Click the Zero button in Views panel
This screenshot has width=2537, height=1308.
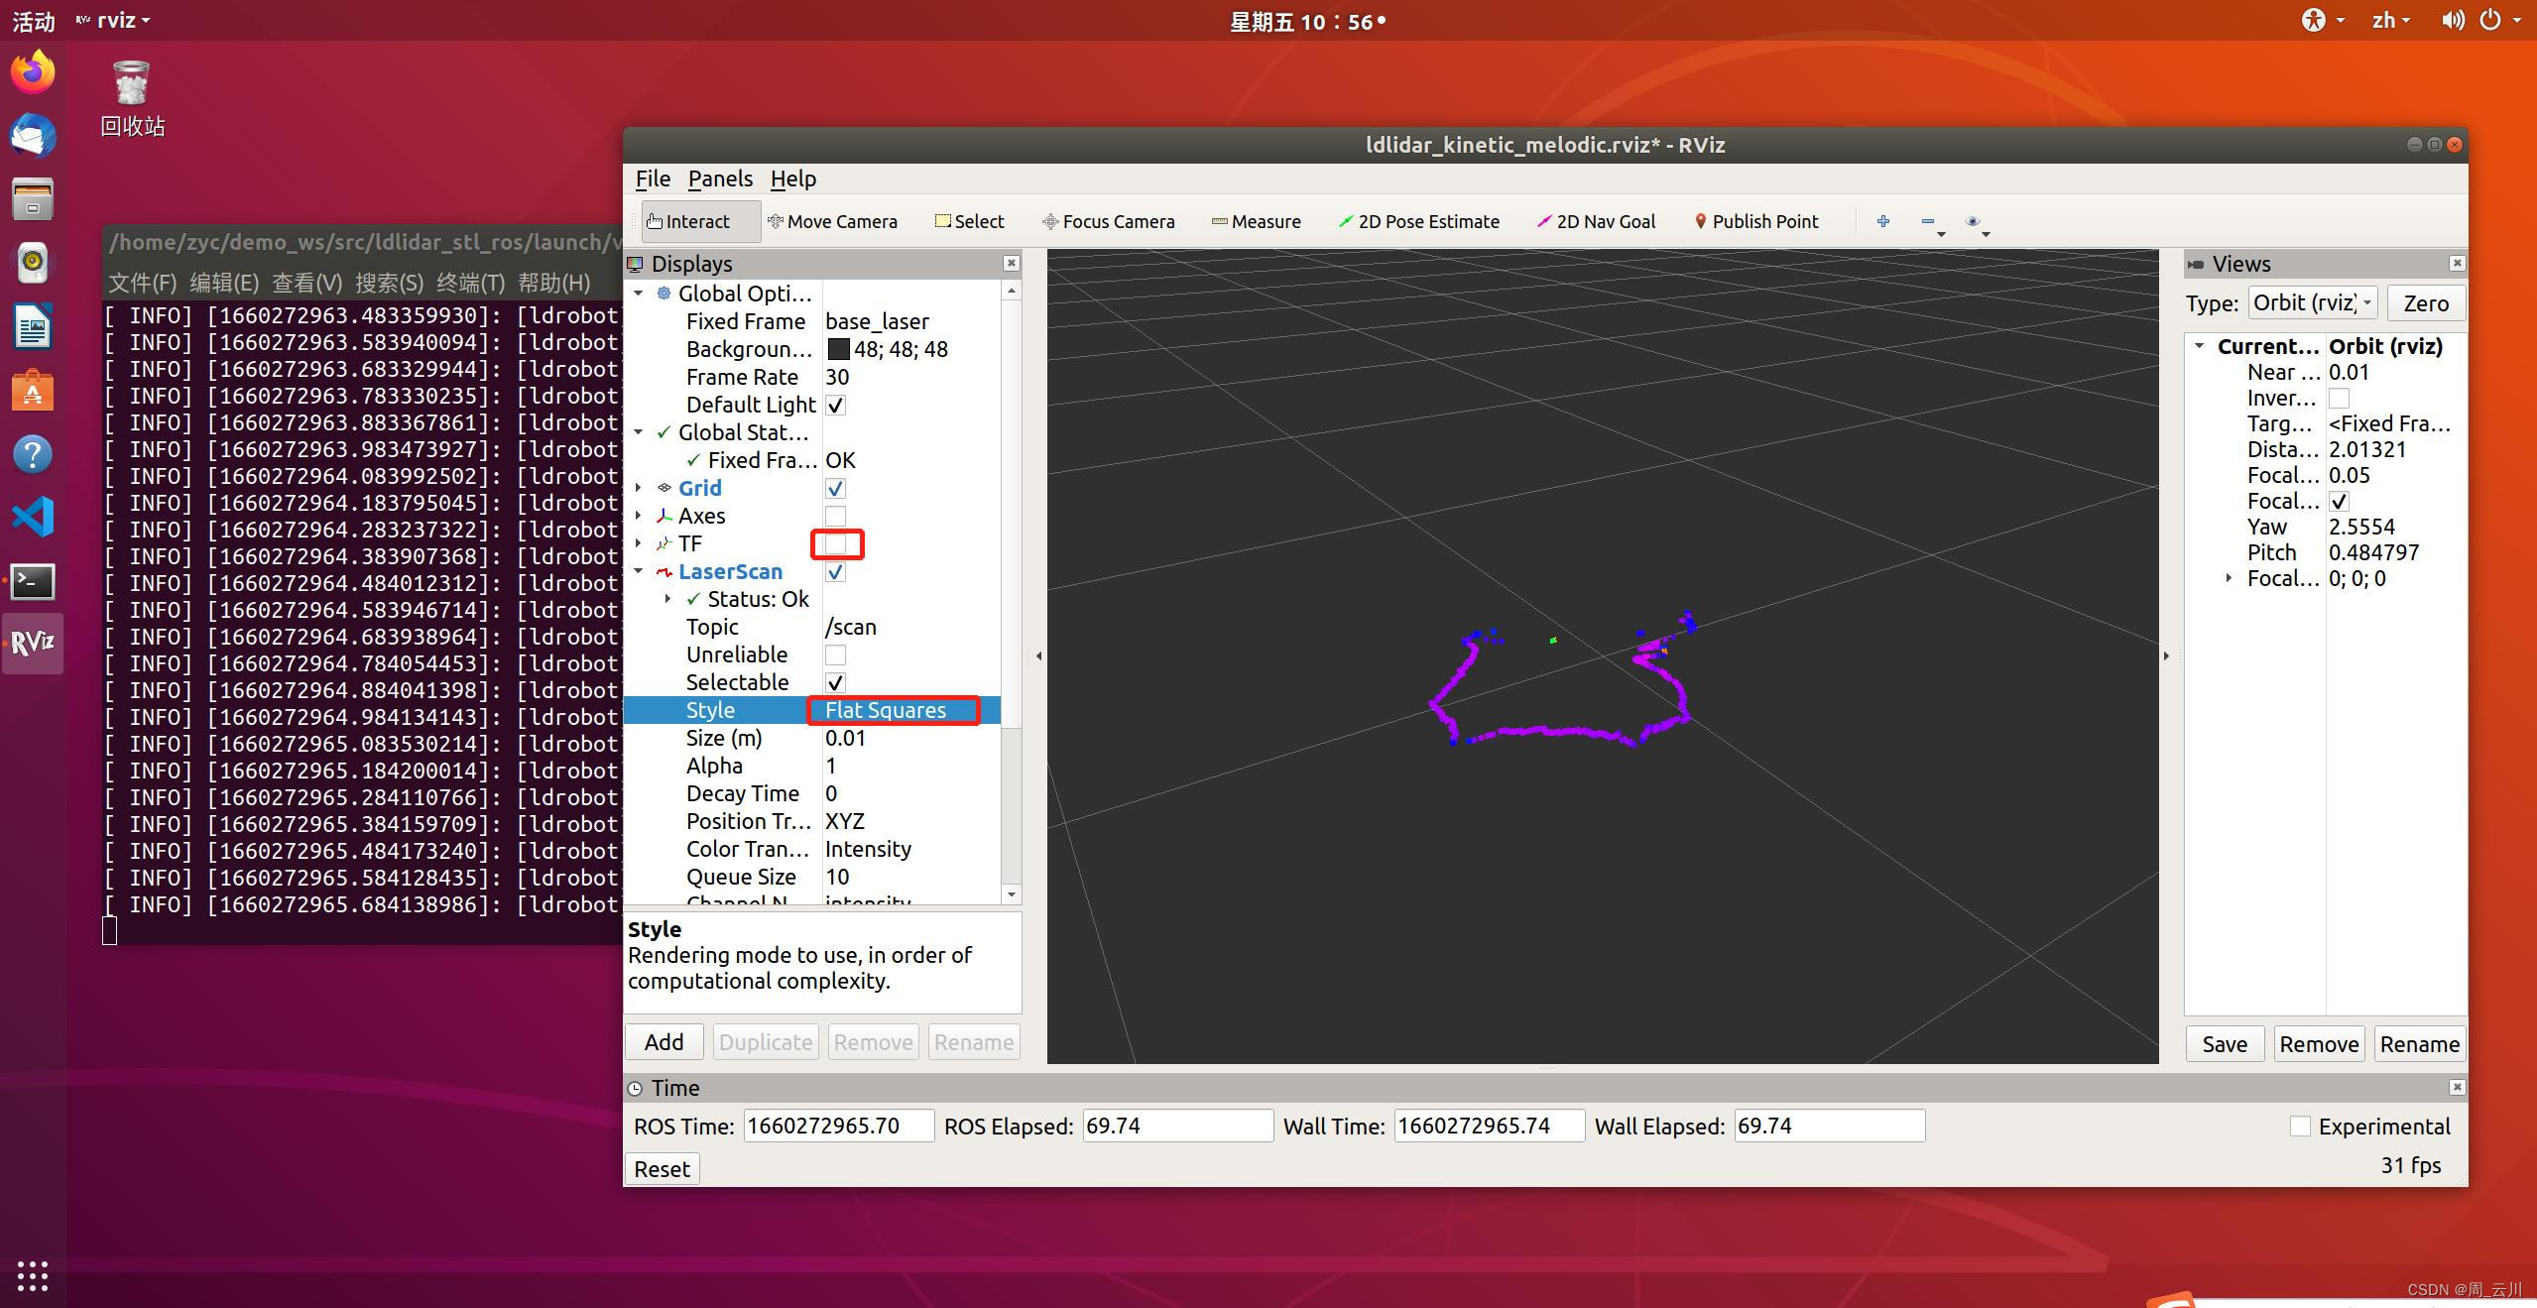point(2424,302)
